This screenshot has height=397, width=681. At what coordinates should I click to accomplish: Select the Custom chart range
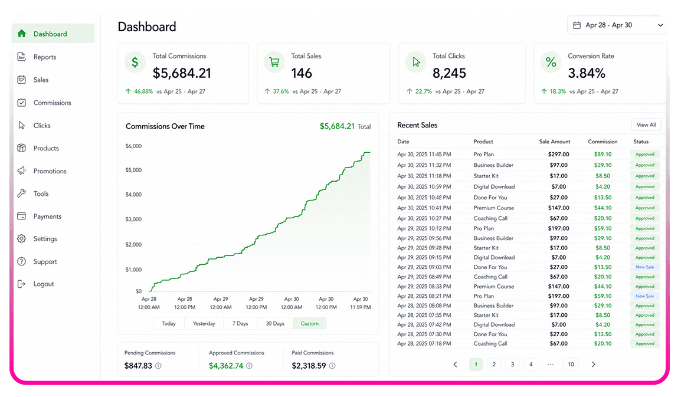[310, 324]
